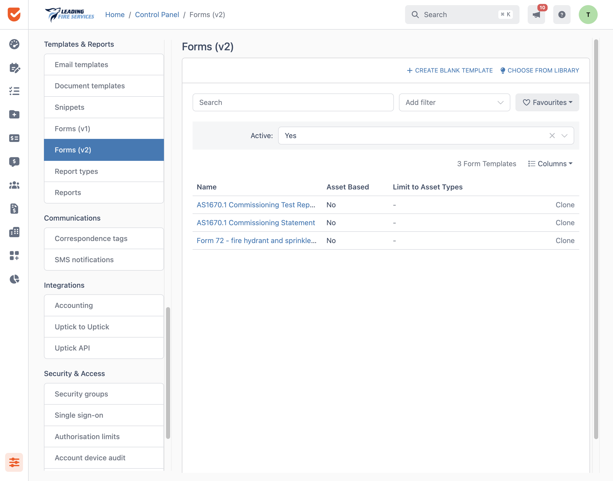613x481 pixels.
Task: Open SMS notifications settings
Action: 104,260
